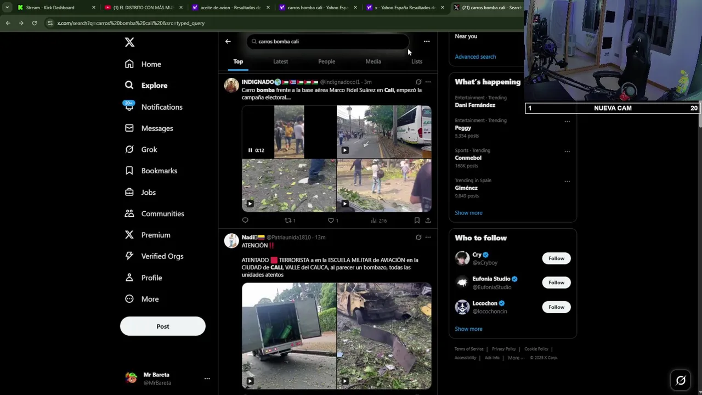The height and width of the screenshot is (395, 702).
Task: Follow Locochon
Action: (556, 307)
